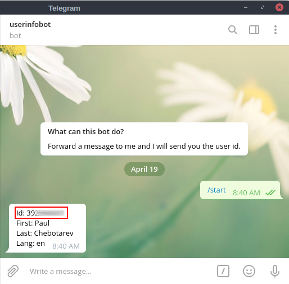Click the Last: Chebotarev text line
This screenshot has width=289, height=284.
coord(45,233)
